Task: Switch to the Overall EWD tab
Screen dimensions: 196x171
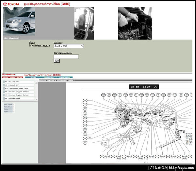Action: 49,78
